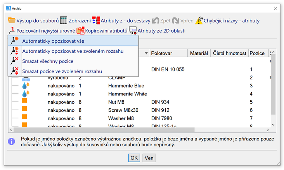This screenshot has height=170, width=284.
Task: Click the Ven button
Action: point(148,158)
